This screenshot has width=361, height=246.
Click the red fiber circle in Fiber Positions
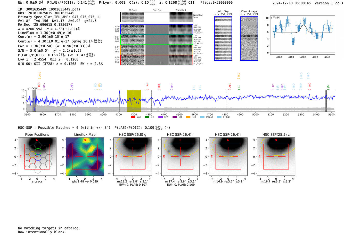(x=32, y=161)
